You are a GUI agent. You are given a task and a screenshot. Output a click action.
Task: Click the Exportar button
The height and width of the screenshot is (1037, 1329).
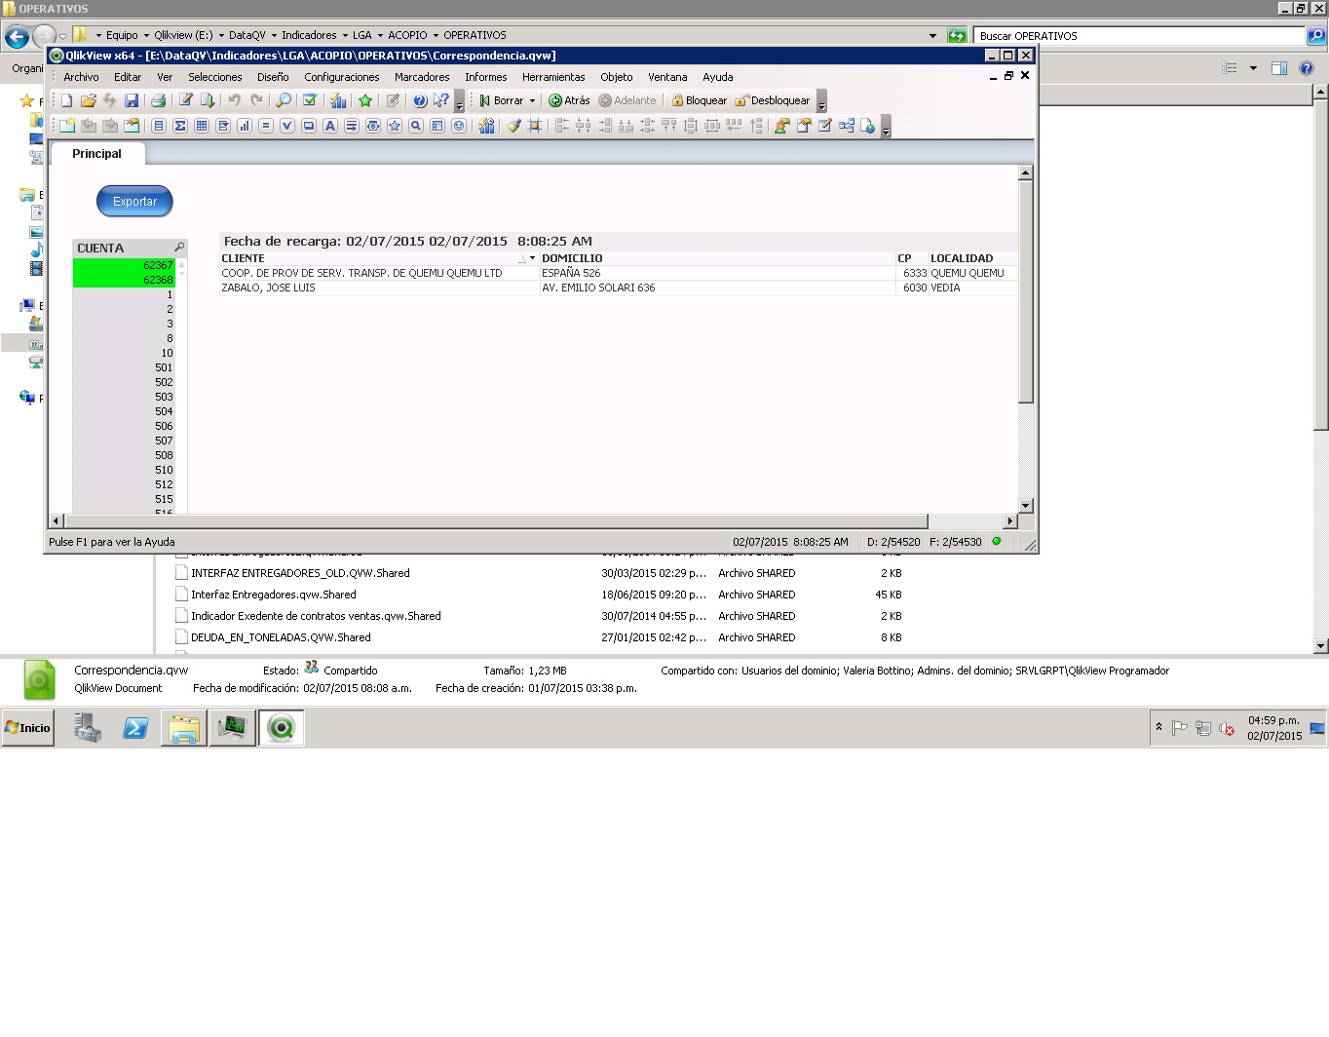(x=133, y=201)
